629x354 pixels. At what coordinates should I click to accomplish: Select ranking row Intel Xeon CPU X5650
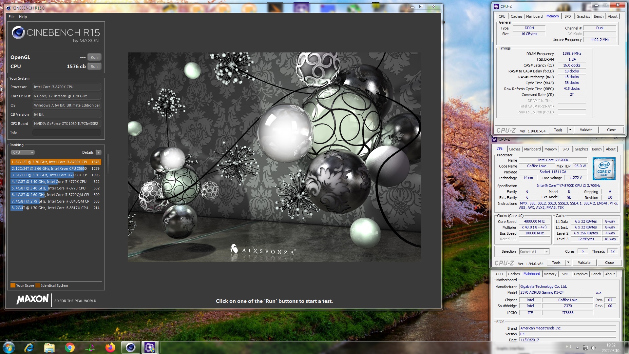(56, 168)
